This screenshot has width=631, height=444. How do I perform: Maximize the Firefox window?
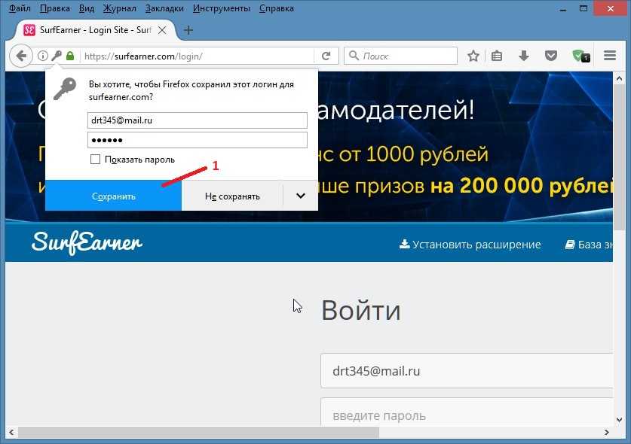click(584, 9)
